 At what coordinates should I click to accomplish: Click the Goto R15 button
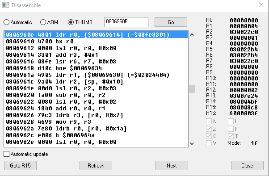[x=20, y=166]
